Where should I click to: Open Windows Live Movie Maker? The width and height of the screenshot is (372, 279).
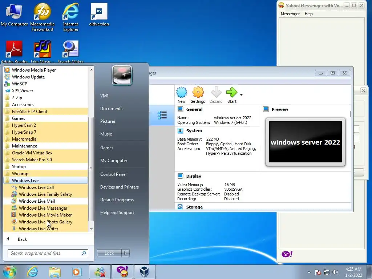pyautogui.click(x=46, y=215)
